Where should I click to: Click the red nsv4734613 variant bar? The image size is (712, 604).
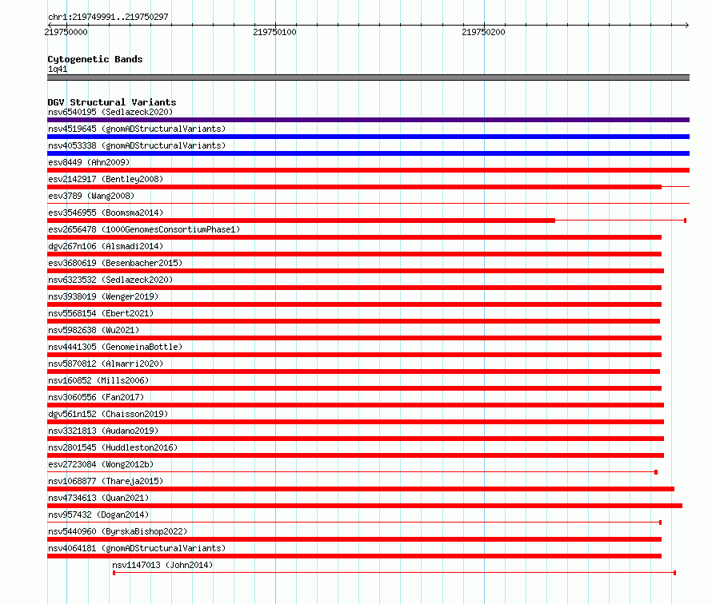coord(365,506)
